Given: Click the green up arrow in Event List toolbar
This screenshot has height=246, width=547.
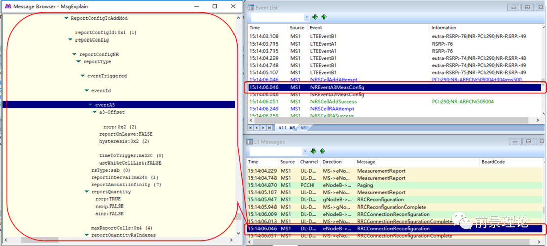Looking at the screenshot, I should [324, 17].
